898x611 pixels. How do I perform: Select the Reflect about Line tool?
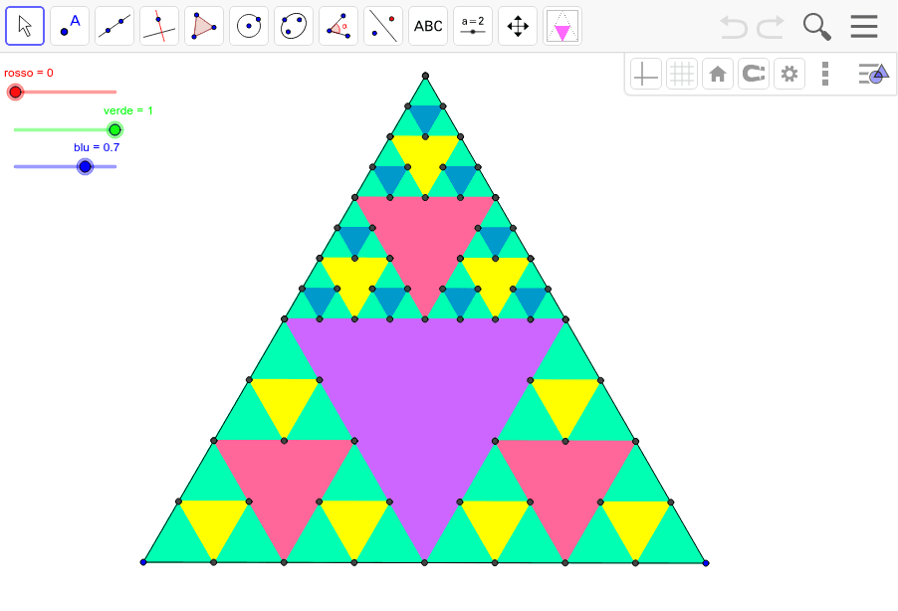[x=382, y=26]
